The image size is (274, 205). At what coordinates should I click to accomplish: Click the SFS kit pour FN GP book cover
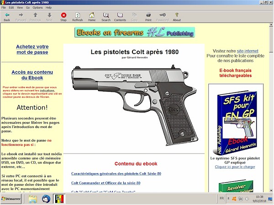(x=235, y=123)
